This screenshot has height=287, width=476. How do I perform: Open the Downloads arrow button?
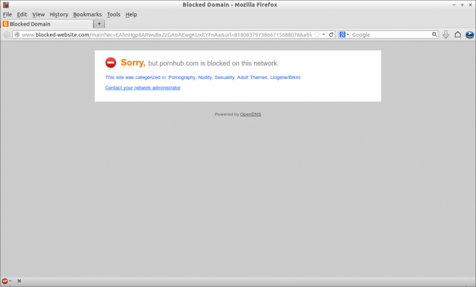coord(446,34)
